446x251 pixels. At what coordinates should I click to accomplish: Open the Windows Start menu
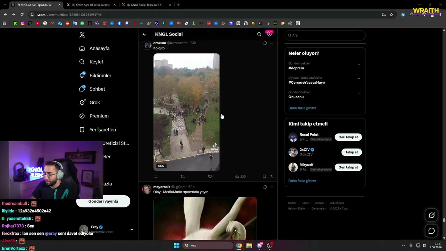[x=177, y=245]
